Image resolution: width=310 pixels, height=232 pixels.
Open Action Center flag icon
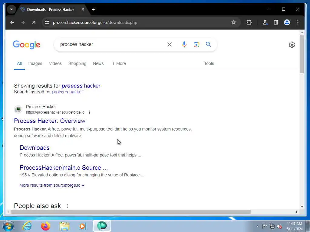click(265, 226)
